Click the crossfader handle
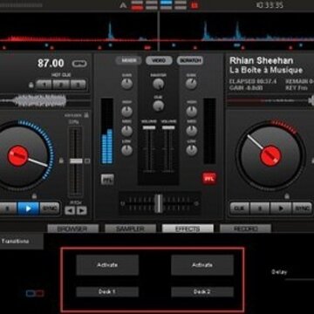Viewport: 314px width, 314px height. (159, 203)
